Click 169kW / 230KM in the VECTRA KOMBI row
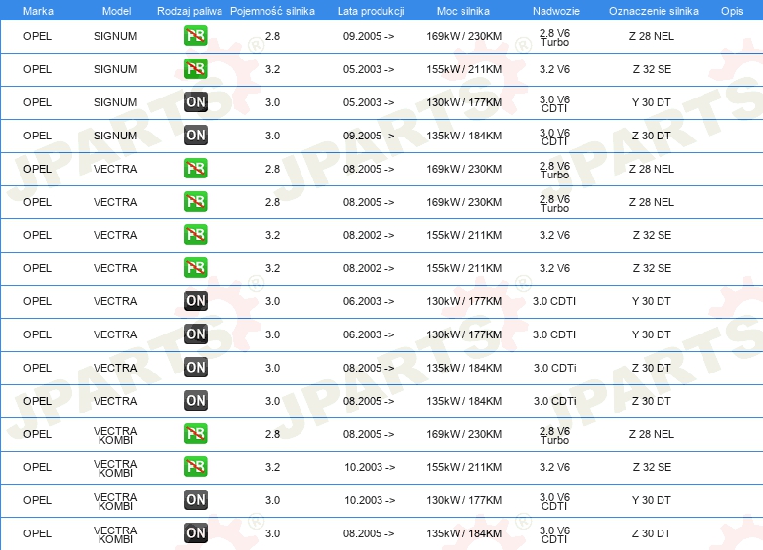763x550 pixels. pyautogui.click(x=463, y=434)
